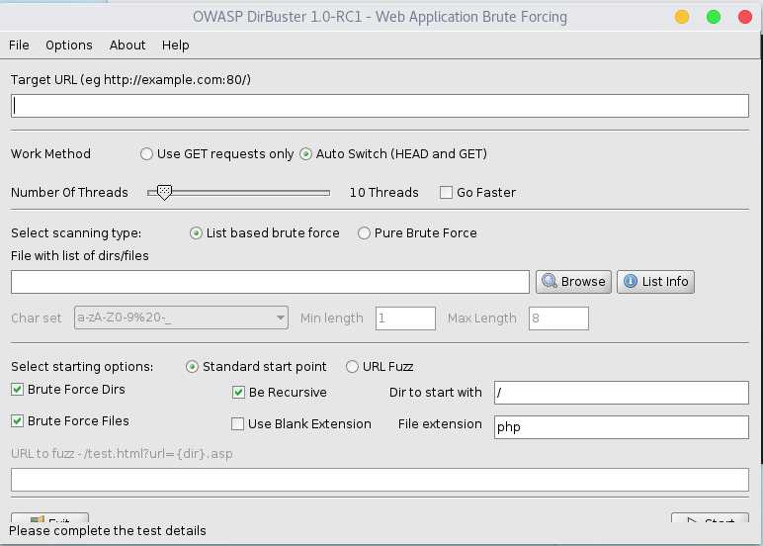Focus the Target URL input field

pos(380,106)
